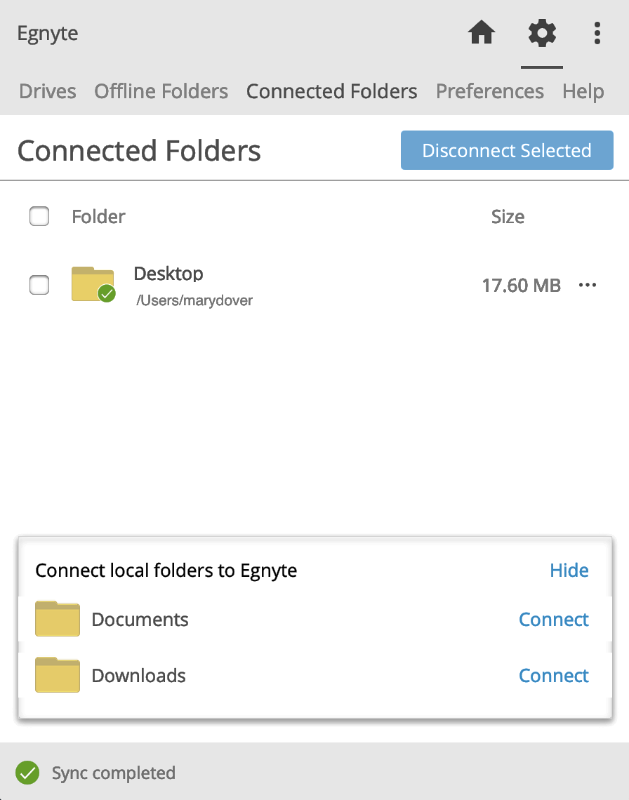This screenshot has width=629, height=800.
Task: Click the Desktop folder icon with checkmark
Action: (93, 284)
